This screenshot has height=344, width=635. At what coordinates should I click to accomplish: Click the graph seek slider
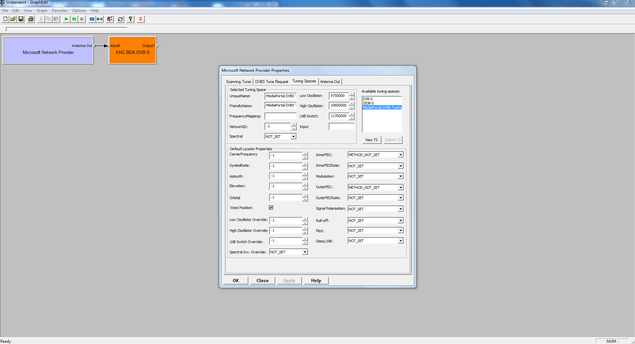[x=66, y=29]
